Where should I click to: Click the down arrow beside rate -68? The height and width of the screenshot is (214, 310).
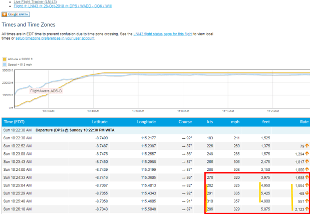point(307,193)
